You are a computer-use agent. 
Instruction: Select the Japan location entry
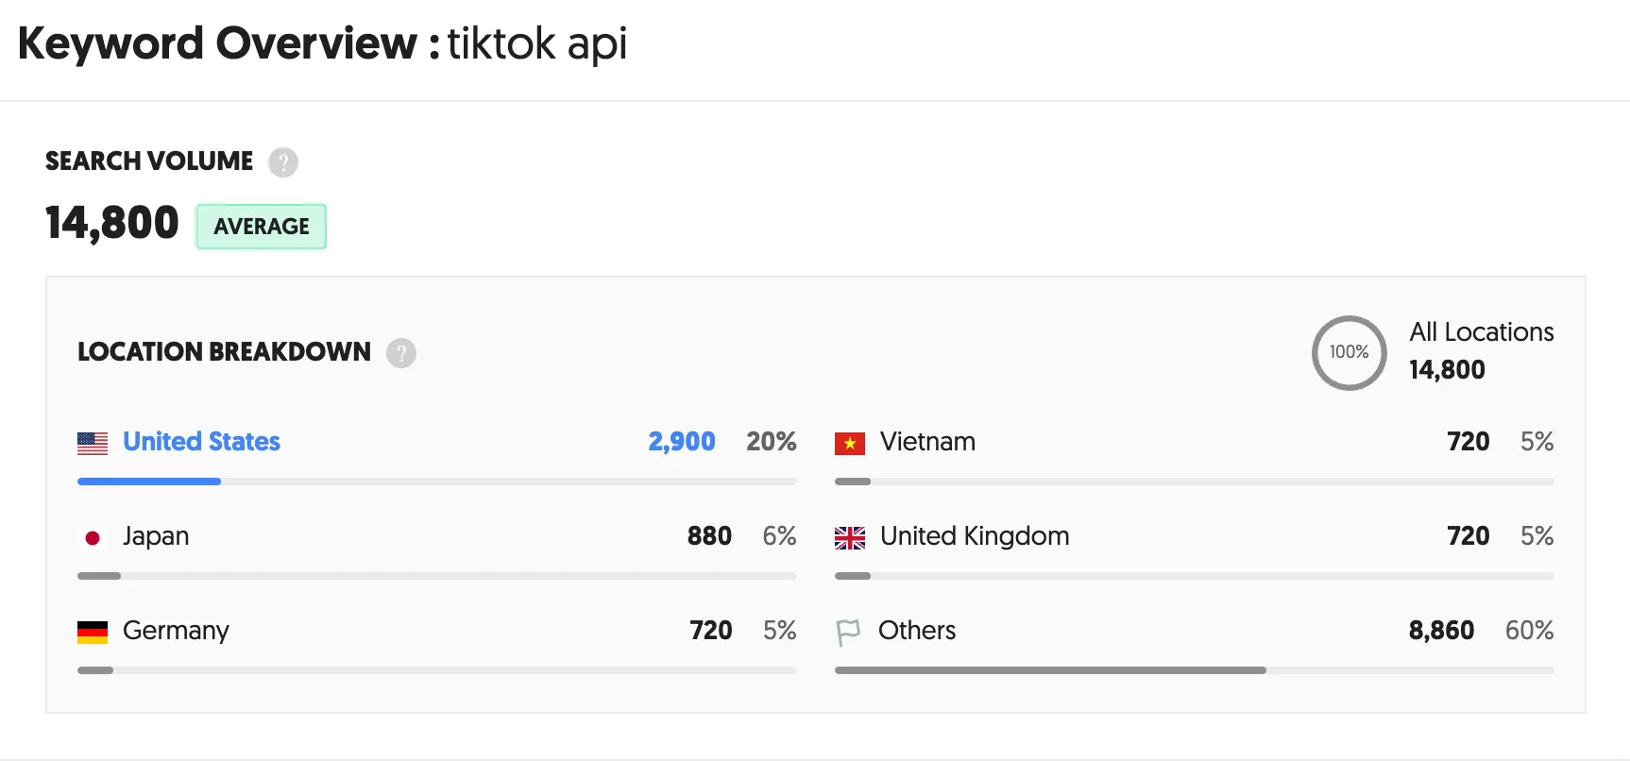tap(156, 536)
